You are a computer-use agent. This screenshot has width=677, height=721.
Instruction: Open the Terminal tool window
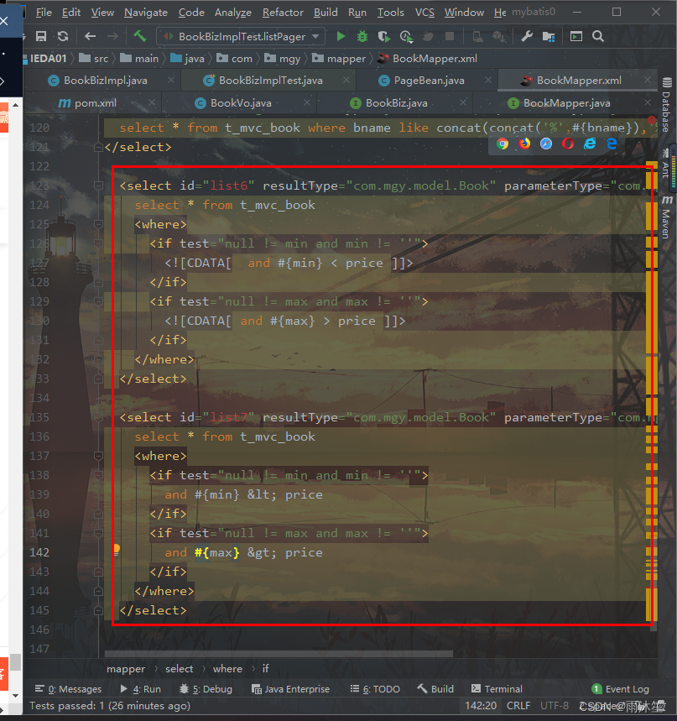coord(497,689)
